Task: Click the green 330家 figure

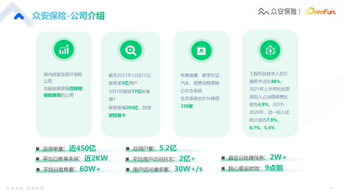Action: (187, 106)
